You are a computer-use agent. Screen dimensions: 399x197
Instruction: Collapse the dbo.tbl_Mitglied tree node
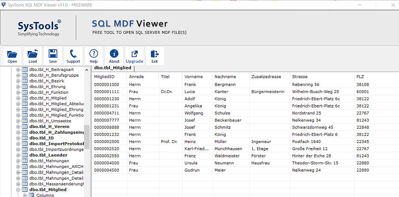[18, 190]
